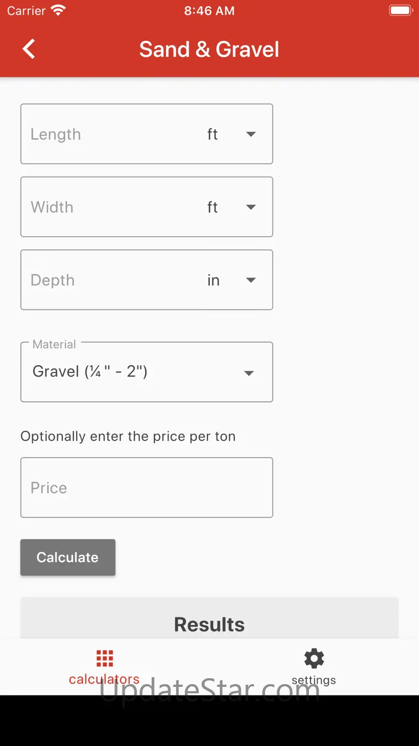Focus the Length input field
The height and width of the screenshot is (746, 419).
[107, 134]
